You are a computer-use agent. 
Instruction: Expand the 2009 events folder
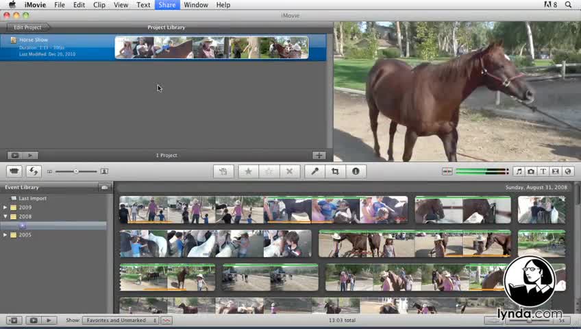click(x=5, y=208)
